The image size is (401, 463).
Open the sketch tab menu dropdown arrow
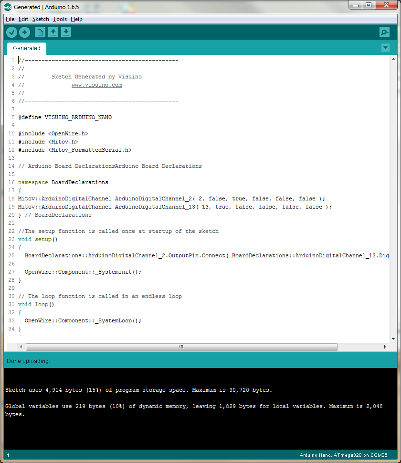(x=385, y=48)
